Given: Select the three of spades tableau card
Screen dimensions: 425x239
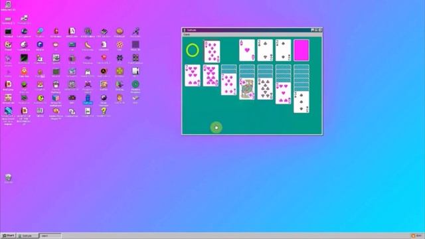Looking at the screenshot, I should click(x=301, y=102).
